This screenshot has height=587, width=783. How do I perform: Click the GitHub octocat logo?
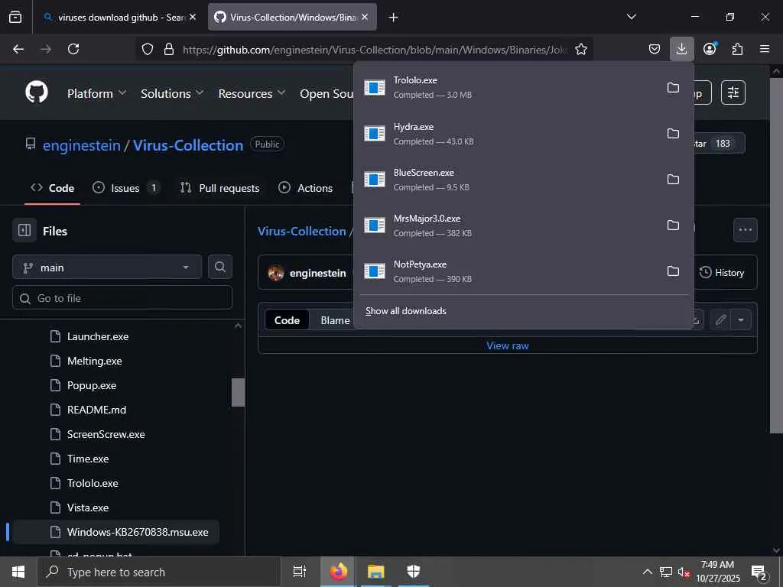click(x=37, y=92)
